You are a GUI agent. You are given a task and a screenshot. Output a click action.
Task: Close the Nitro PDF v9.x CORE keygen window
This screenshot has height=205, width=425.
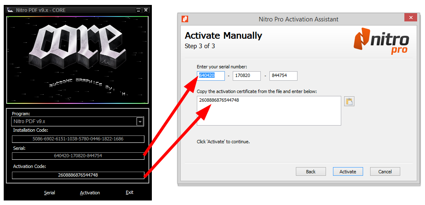[x=146, y=10]
